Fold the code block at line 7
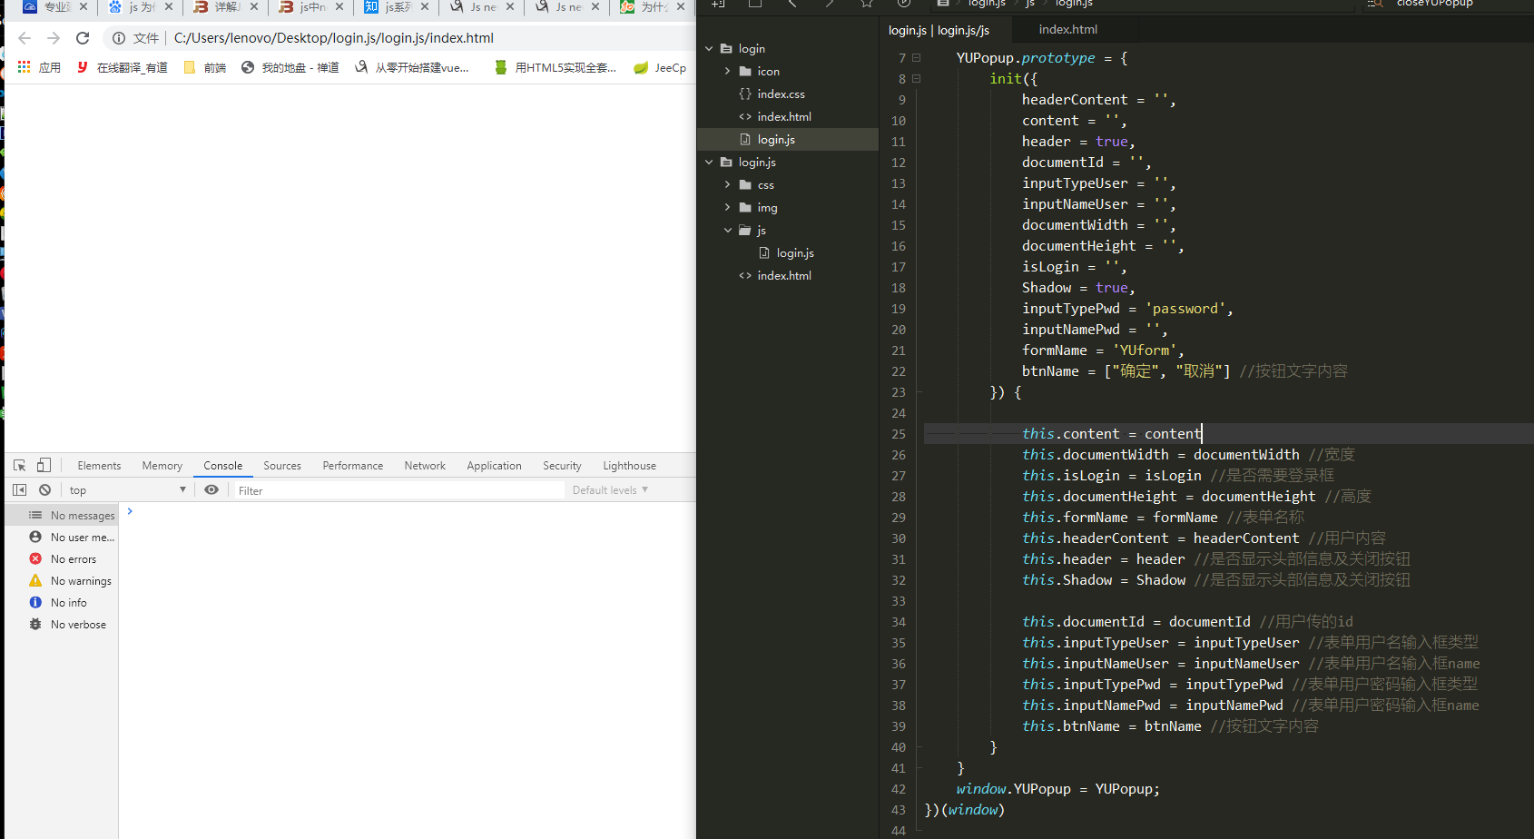 917,58
